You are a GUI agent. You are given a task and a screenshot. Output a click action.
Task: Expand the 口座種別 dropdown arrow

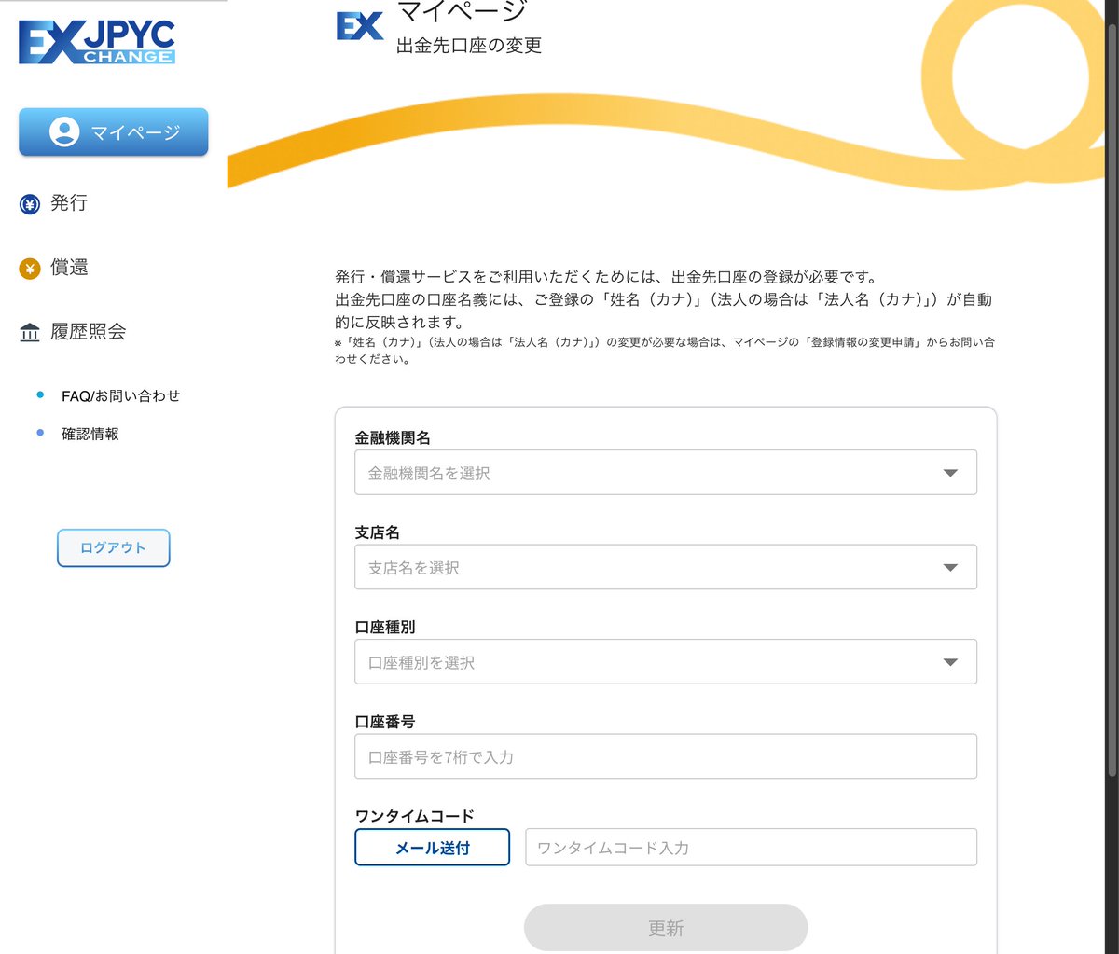(x=950, y=662)
